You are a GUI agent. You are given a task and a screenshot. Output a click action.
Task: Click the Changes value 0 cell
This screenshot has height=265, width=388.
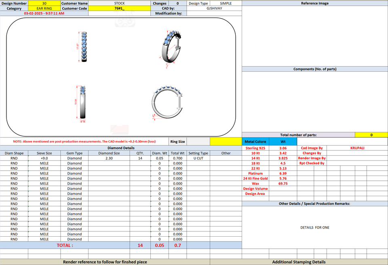click(x=178, y=3)
